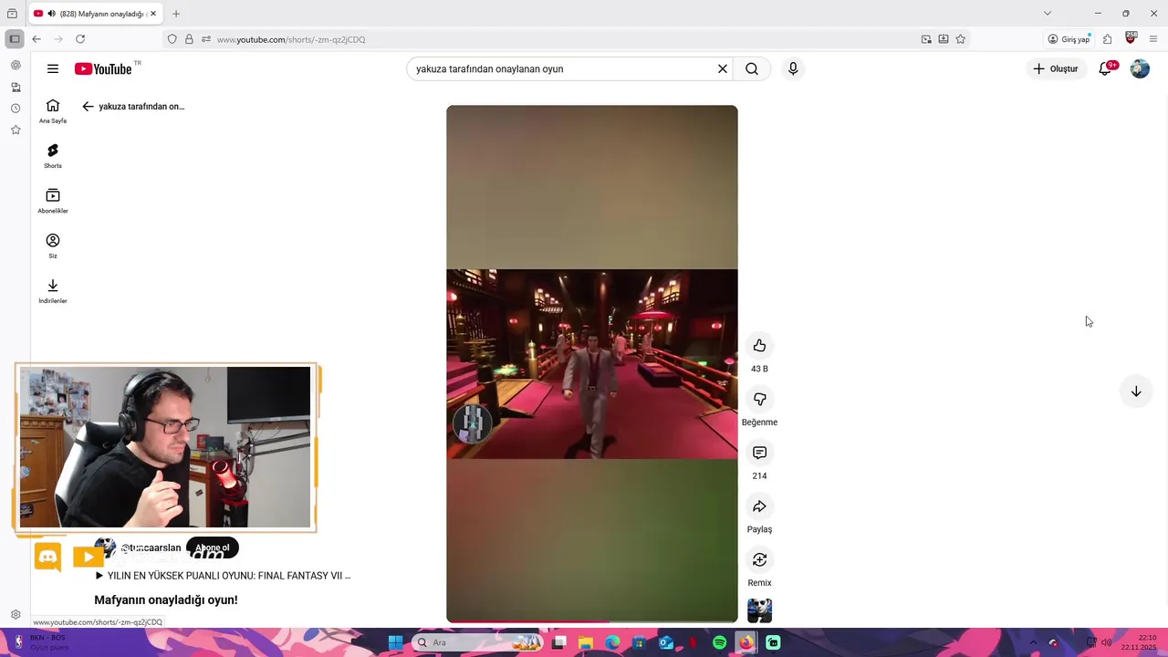Click the taskbar Ara search box
The height and width of the screenshot is (657, 1168).
[478, 642]
